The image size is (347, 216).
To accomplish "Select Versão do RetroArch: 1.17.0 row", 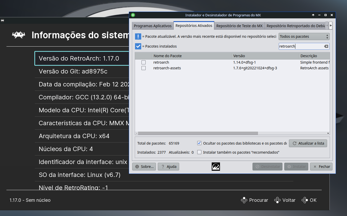I will pyautogui.click(x=82, y=58).
